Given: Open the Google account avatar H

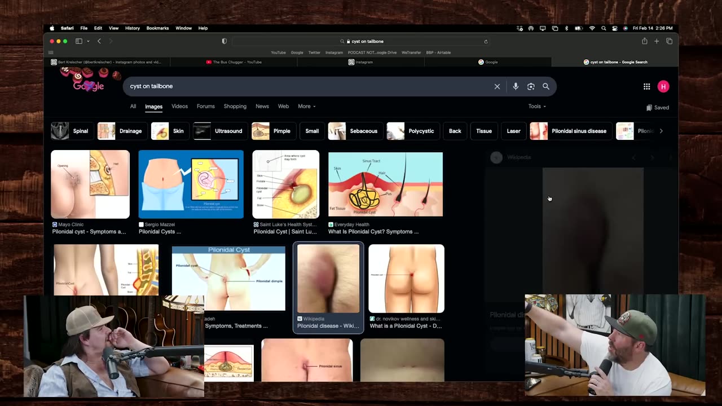Looking at the screenshot, I should point(663,86).
